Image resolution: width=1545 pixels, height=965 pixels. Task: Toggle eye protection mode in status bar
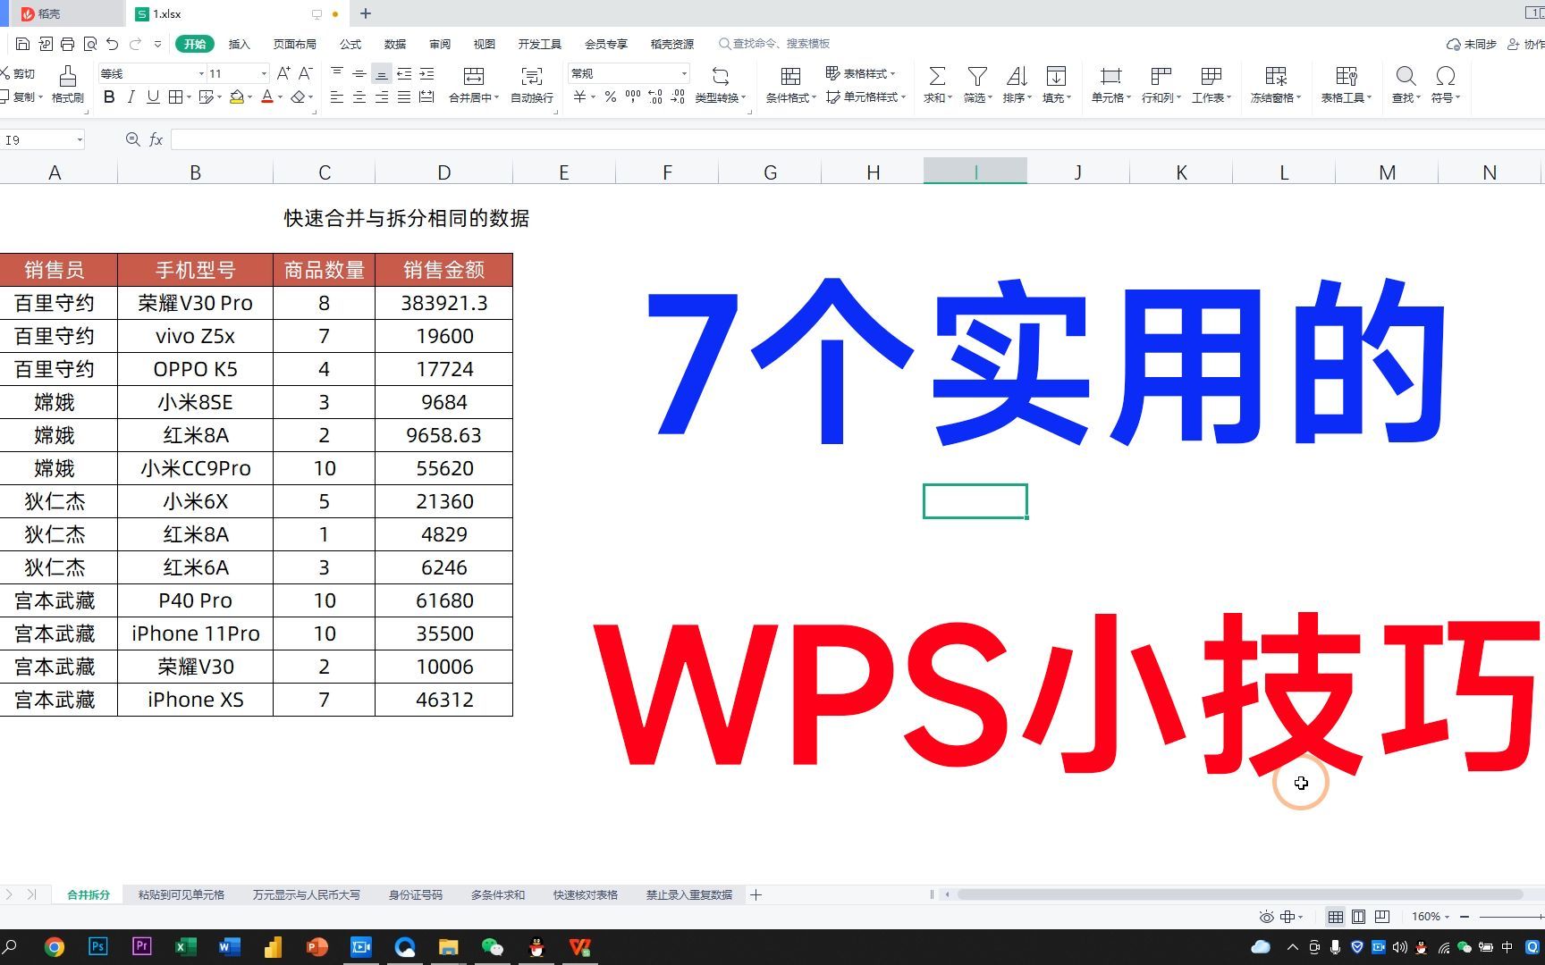pos(1266,917)
